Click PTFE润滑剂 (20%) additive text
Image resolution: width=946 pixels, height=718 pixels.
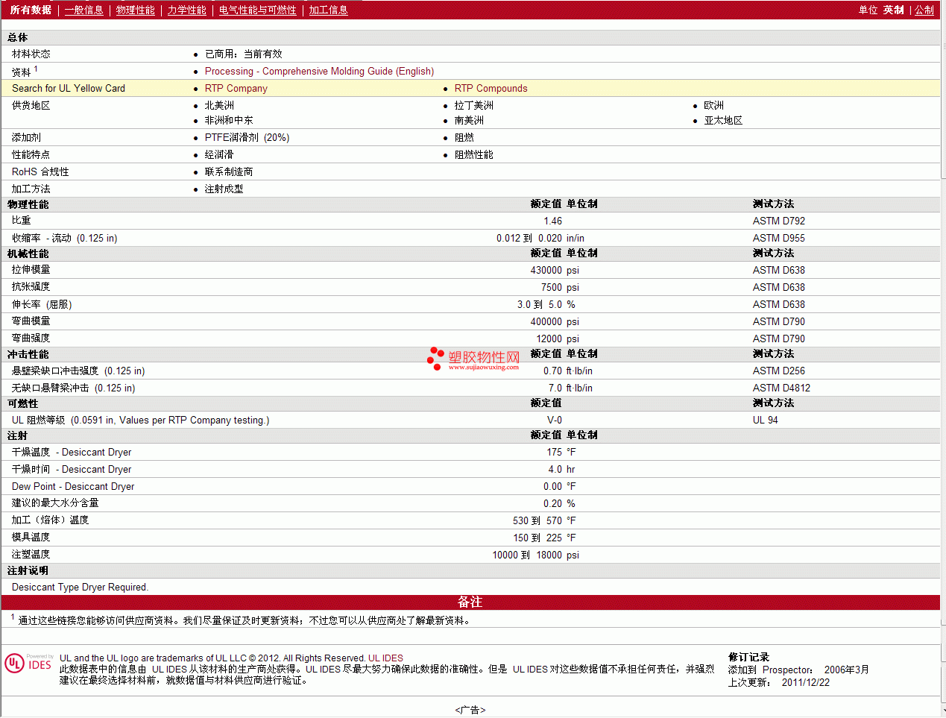tap(247, 137)
